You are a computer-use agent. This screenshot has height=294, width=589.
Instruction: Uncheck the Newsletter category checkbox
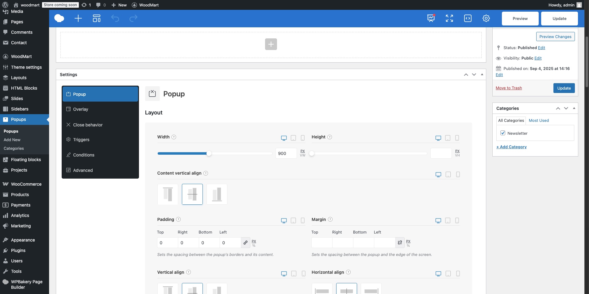pos(503,133)
